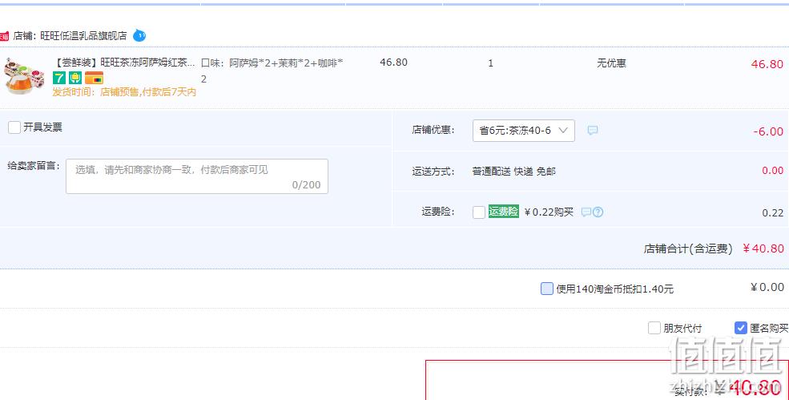Viewport: 789px width, 400px height.
Task: Click the comment icon after ¥0.22购买
Action: click(x=586, y=212)
